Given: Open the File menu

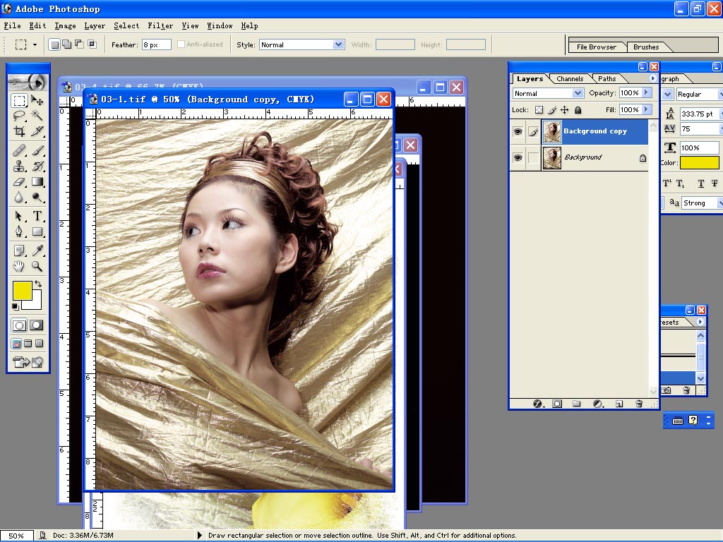Looking at the screenshot, I should 12,26.
